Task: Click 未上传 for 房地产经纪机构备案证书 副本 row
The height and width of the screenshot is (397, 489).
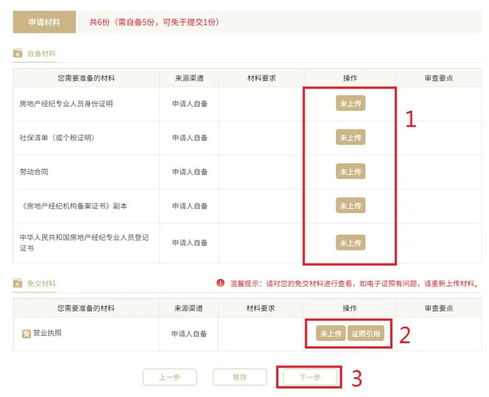Action: pyautogui.click(x=350, y=206)
